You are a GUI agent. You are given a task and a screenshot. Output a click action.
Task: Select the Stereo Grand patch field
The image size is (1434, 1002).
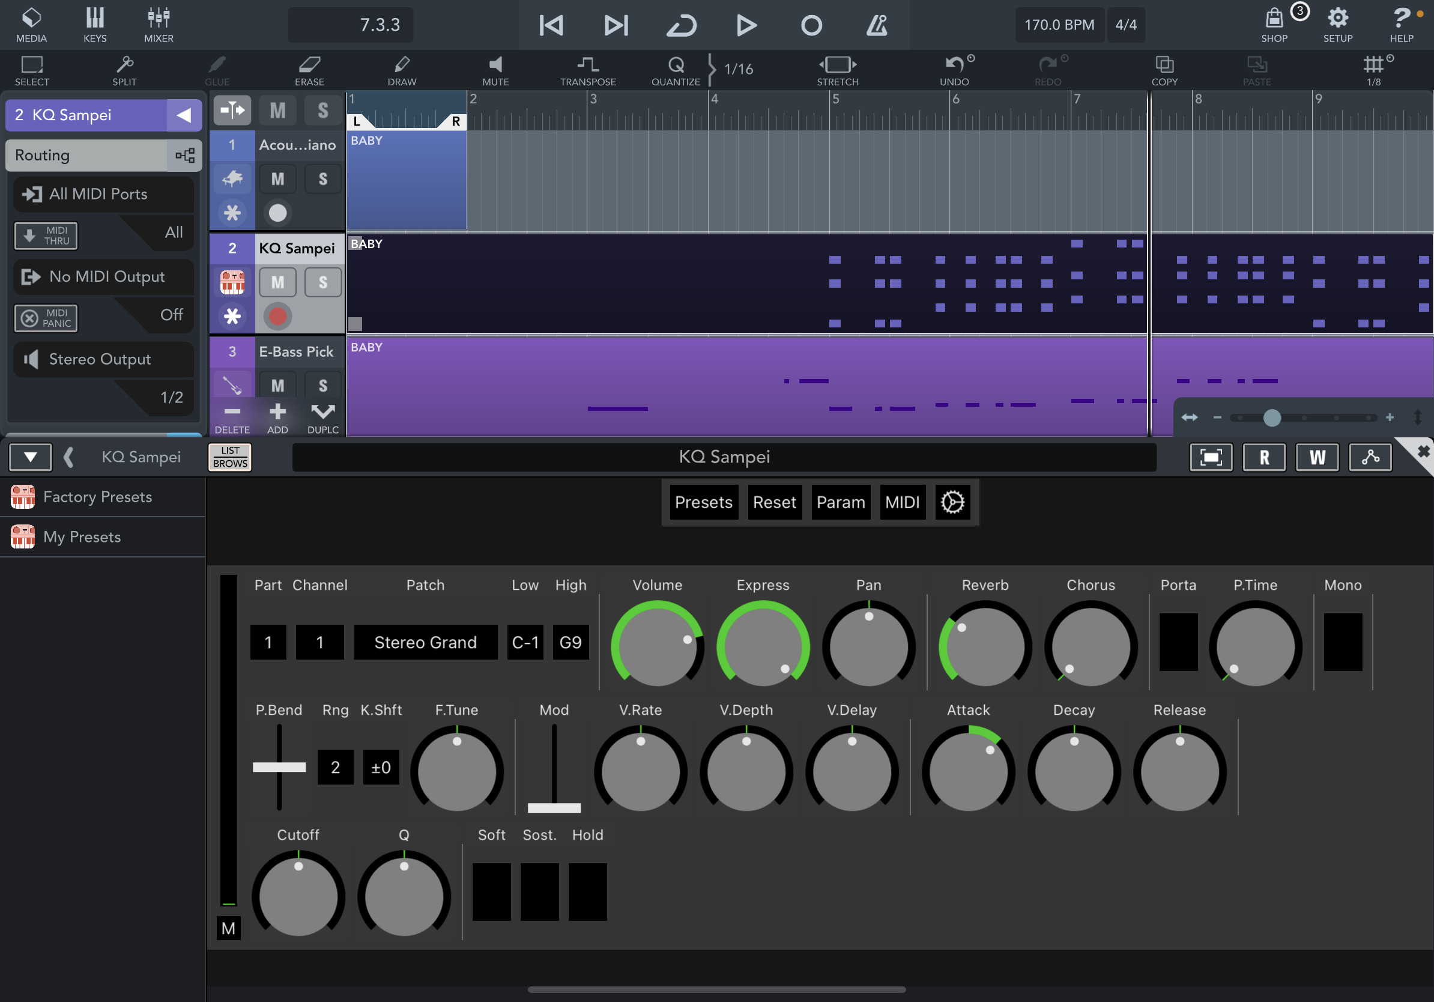click(425, 642)
